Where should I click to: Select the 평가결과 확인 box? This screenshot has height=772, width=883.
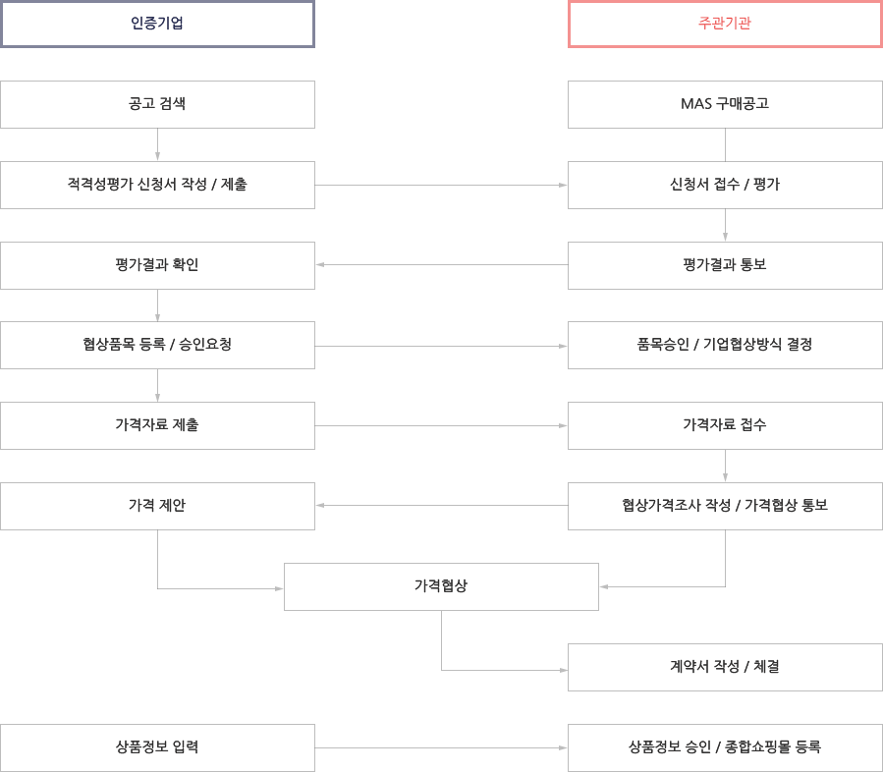pyautogui.click(x=157, y=266)
